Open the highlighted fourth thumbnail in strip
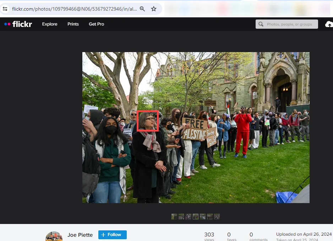This screenshot has width=333, height=241. pyautogui.click(x=196, y=217)
